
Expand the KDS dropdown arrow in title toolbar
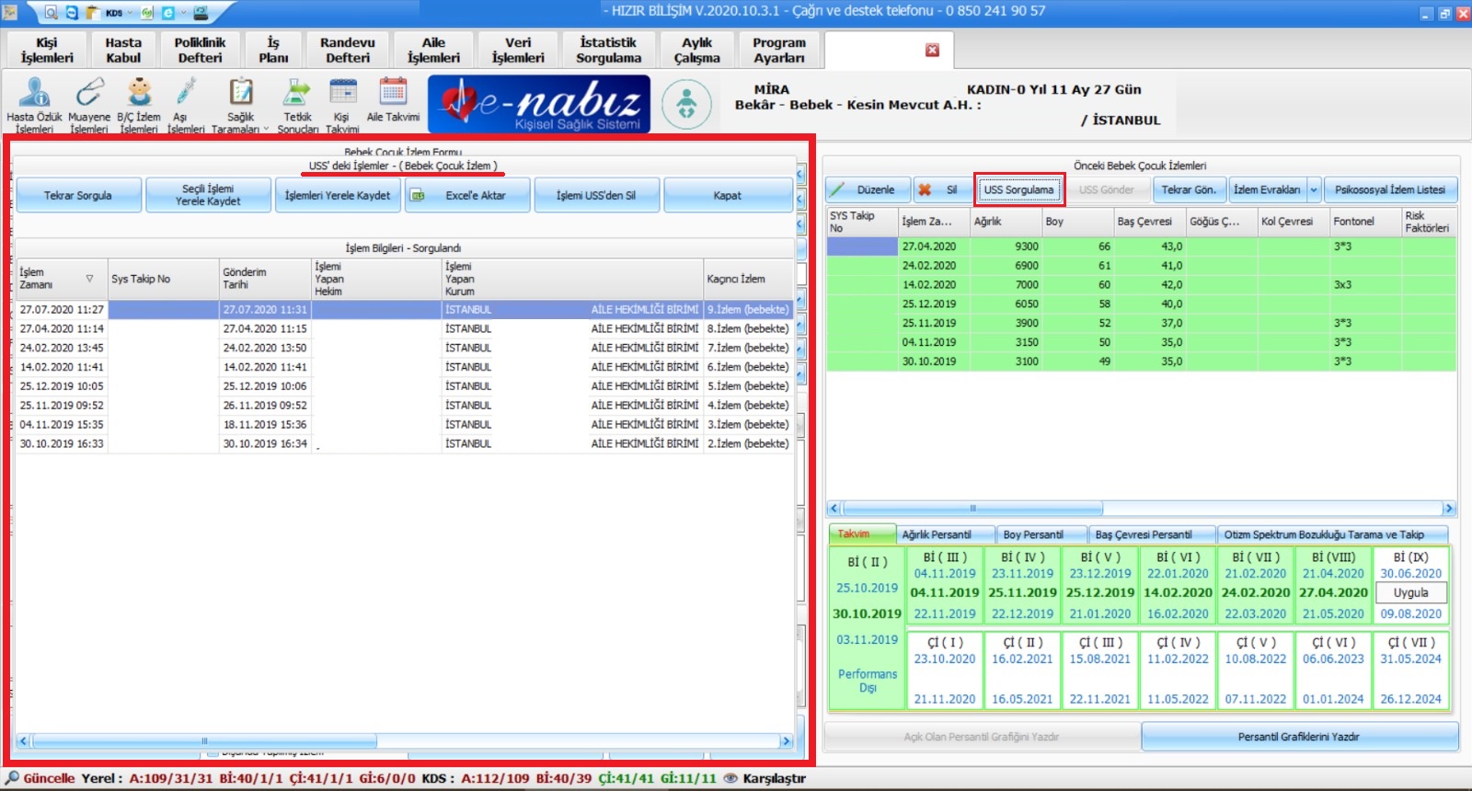tap(131, 13)
